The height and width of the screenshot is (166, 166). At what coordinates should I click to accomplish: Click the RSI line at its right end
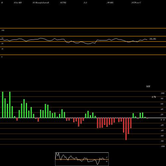[147, 40]
